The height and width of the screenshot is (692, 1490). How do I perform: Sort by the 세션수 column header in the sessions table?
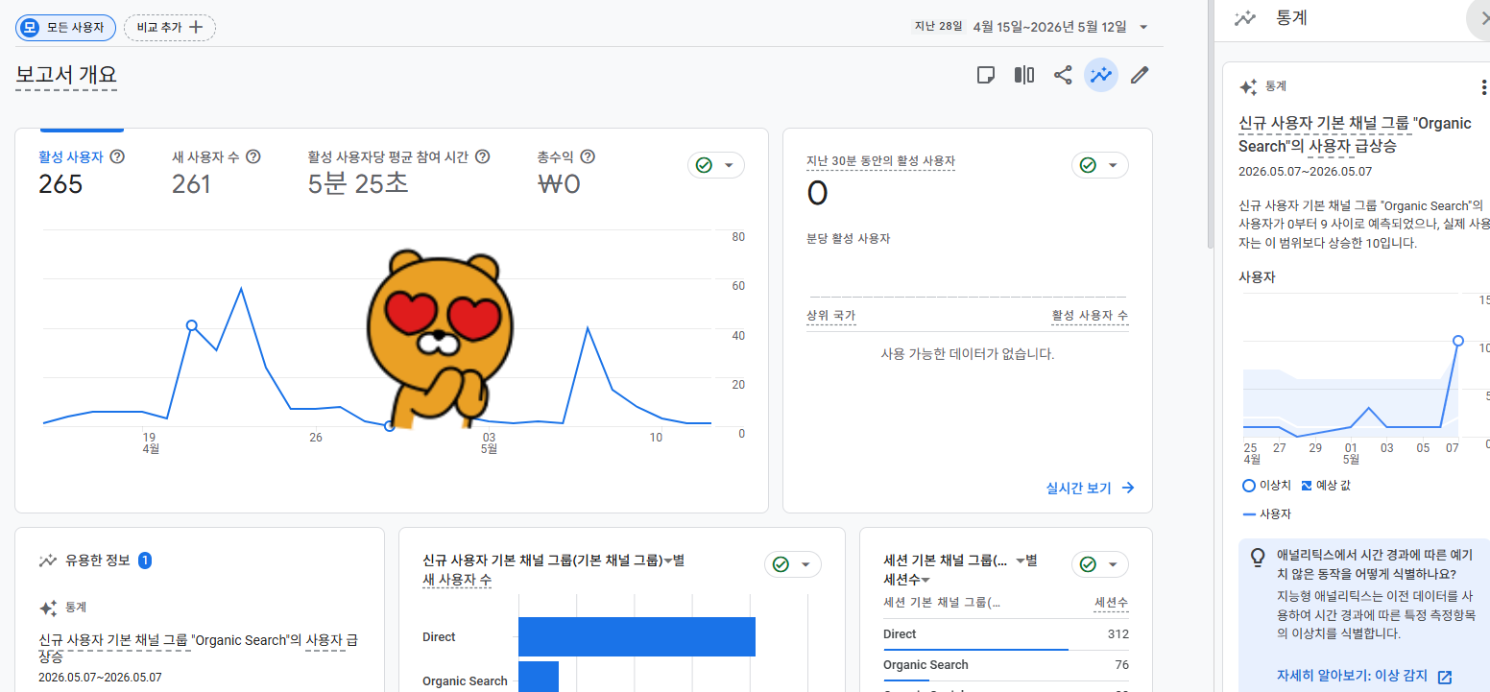1112,603
